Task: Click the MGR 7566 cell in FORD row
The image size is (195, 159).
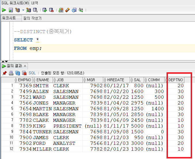Action: 93,143
